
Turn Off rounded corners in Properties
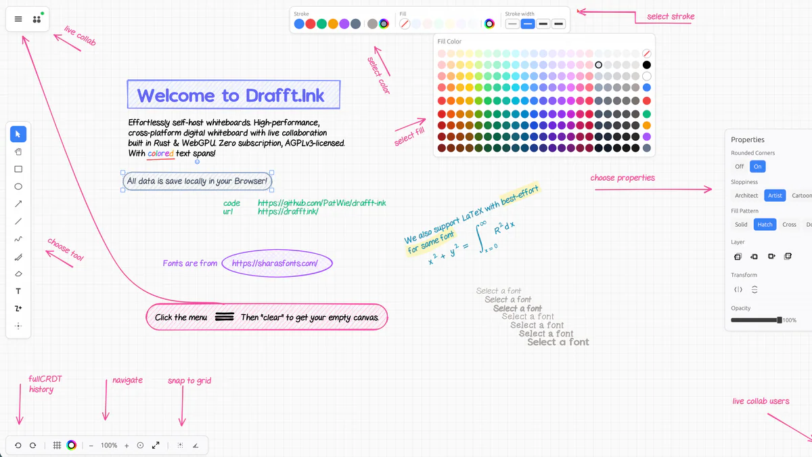740,166
